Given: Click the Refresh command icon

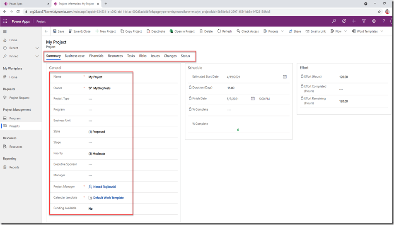Looking at the screenshot, I should [x=219, y=31].
